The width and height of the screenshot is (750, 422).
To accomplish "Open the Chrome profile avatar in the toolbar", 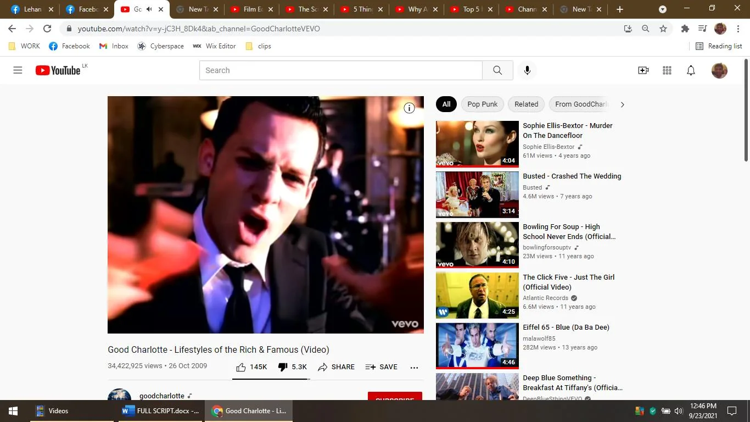I will pyautogui.click(x=720, y=29).
